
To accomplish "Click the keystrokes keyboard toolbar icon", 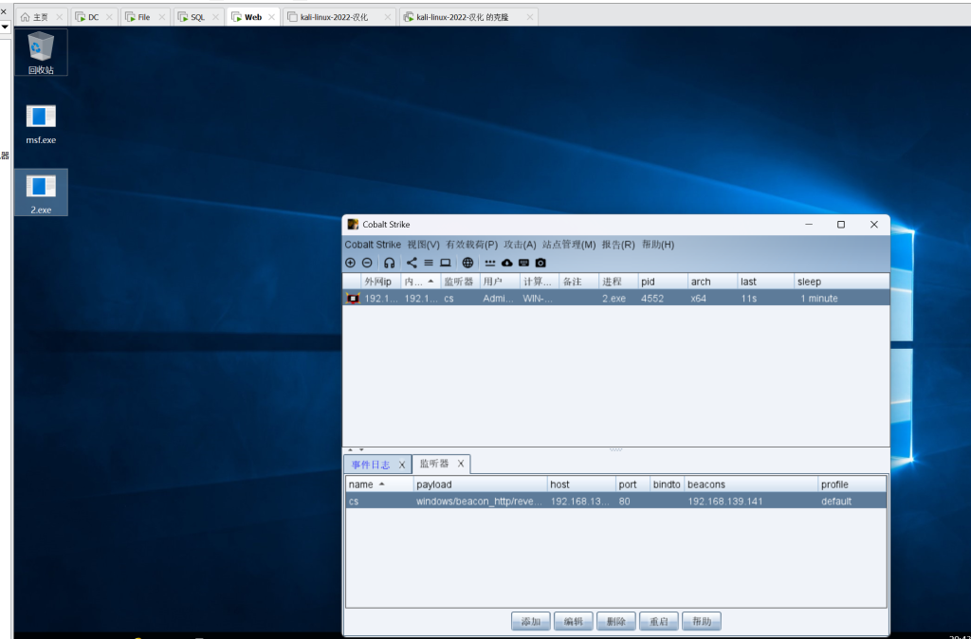I will [x=523, y=263].
